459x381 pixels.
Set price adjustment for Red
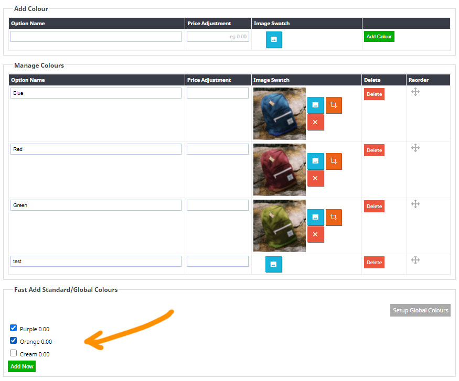[x=218, y=149]
